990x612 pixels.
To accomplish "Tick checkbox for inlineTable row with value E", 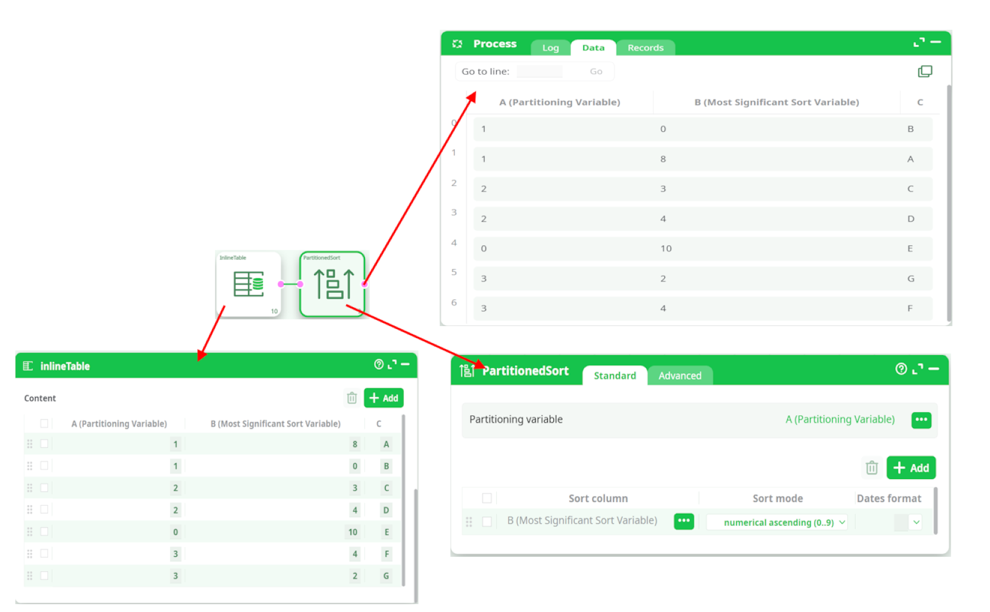I will point(44,532).
